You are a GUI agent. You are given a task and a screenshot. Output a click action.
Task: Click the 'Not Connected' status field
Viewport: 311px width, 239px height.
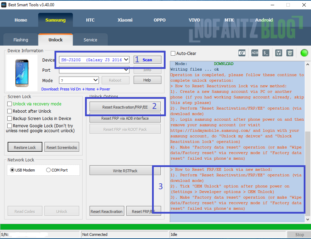125,234
